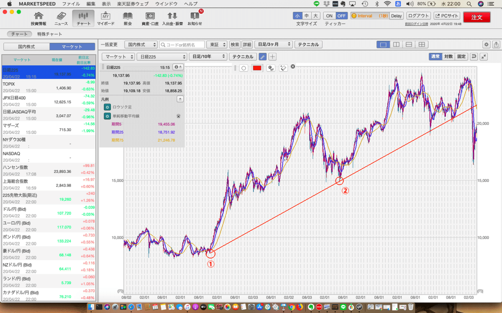
Task: Switch to the 国内株式 tab
Action: pos(26,46)
